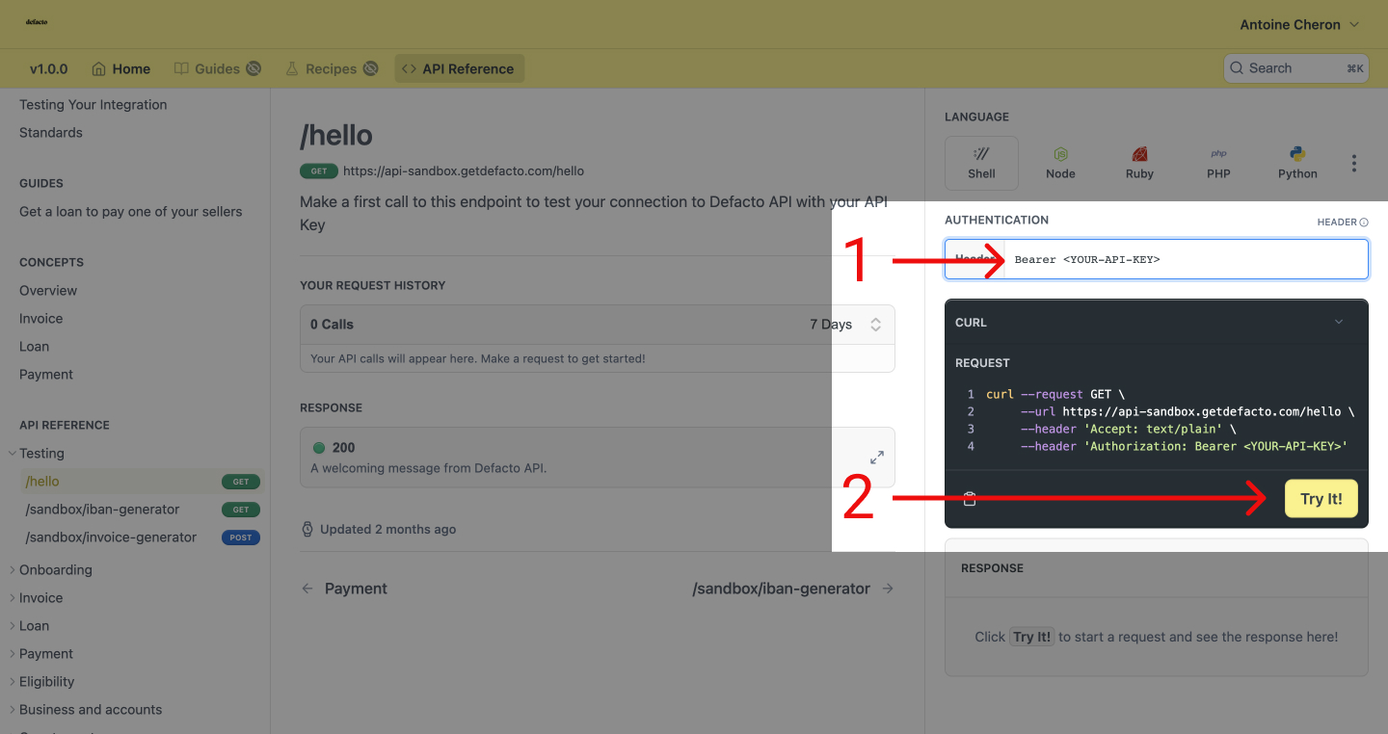The width and height of the screenshot is (1388, 734).
Task: Open Get a loan to pay sellers guide
Action: point(131,211)
